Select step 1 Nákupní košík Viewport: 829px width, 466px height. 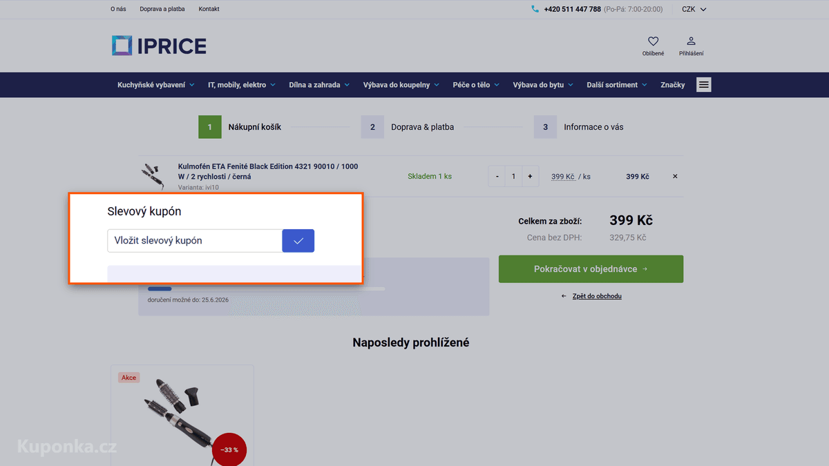240,127
